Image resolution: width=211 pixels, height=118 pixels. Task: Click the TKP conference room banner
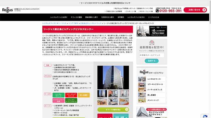[152, 112]
